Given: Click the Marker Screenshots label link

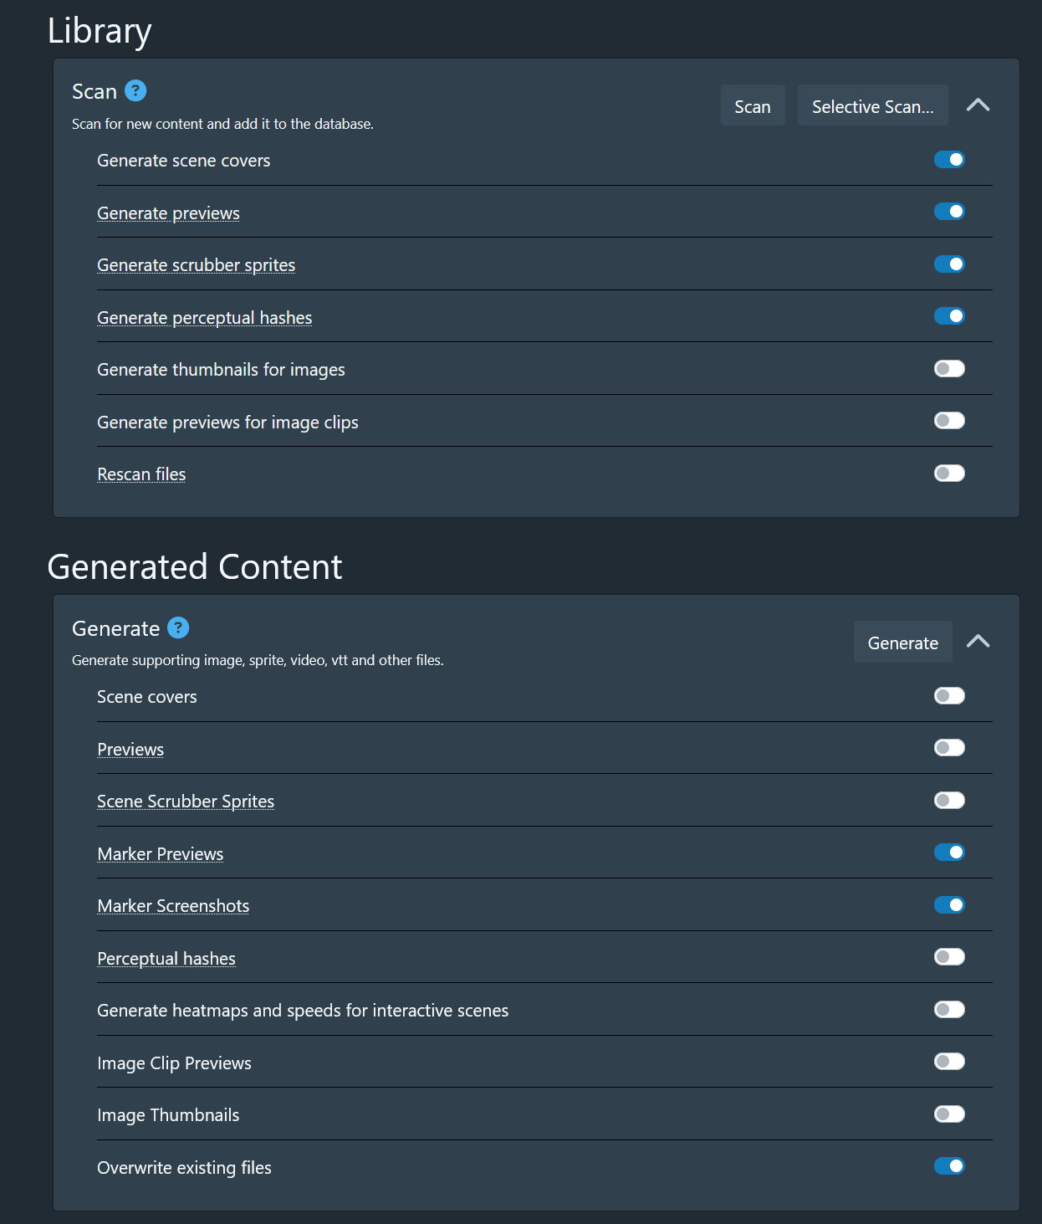Looking at the screenshot, I should 173,906.
